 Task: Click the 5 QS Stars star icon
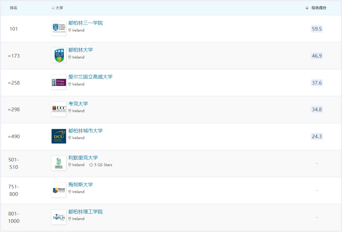point(91,165)
